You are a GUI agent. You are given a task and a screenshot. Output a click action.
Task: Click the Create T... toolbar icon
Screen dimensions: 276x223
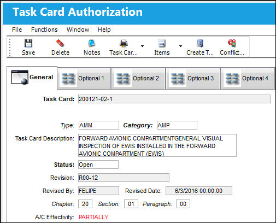[200, 43]
